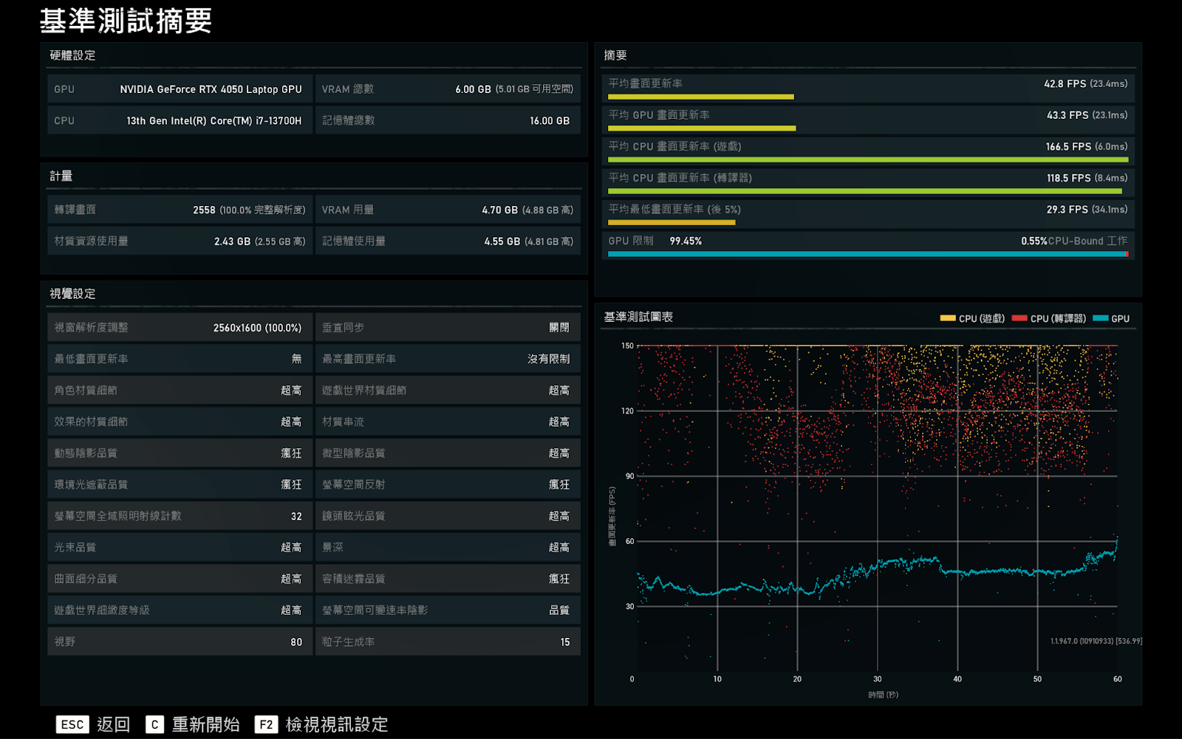
Task: Click the 動態陰影品質 瘋狂 row
Action: tap(180, 453)
